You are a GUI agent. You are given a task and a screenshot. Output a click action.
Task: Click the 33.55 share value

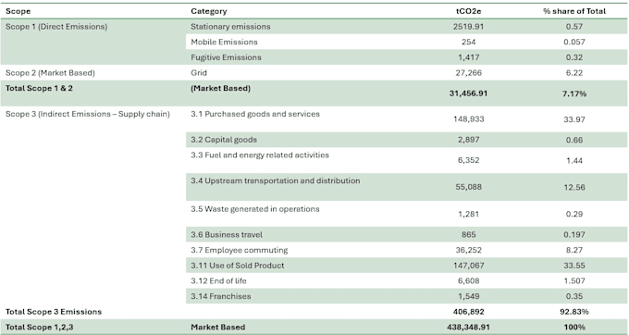click(x=574, y=266)
